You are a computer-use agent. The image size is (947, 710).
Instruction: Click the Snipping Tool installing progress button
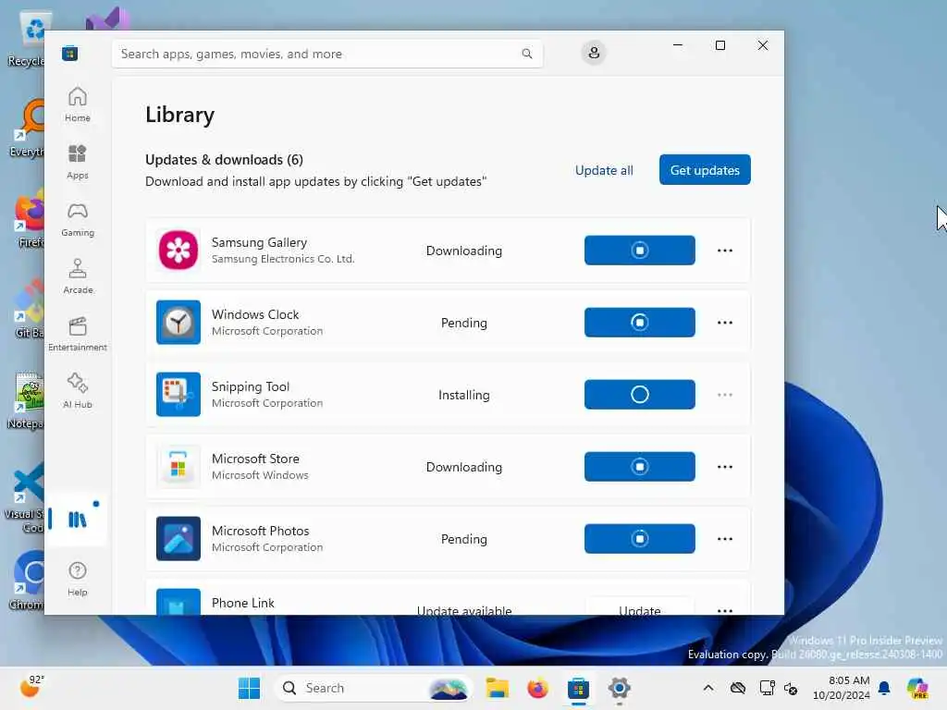(x=640, y=394)
